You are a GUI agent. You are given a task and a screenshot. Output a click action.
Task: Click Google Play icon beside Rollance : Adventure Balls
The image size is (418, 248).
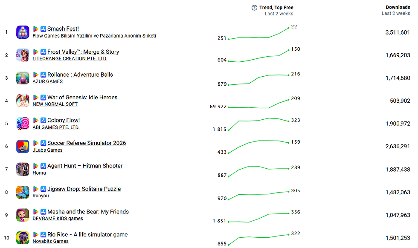tap(35, 75)
